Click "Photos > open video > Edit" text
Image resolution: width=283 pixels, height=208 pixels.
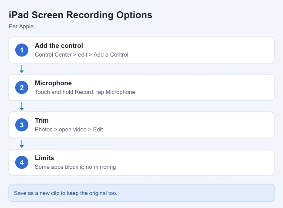click(x=69, y=130)
